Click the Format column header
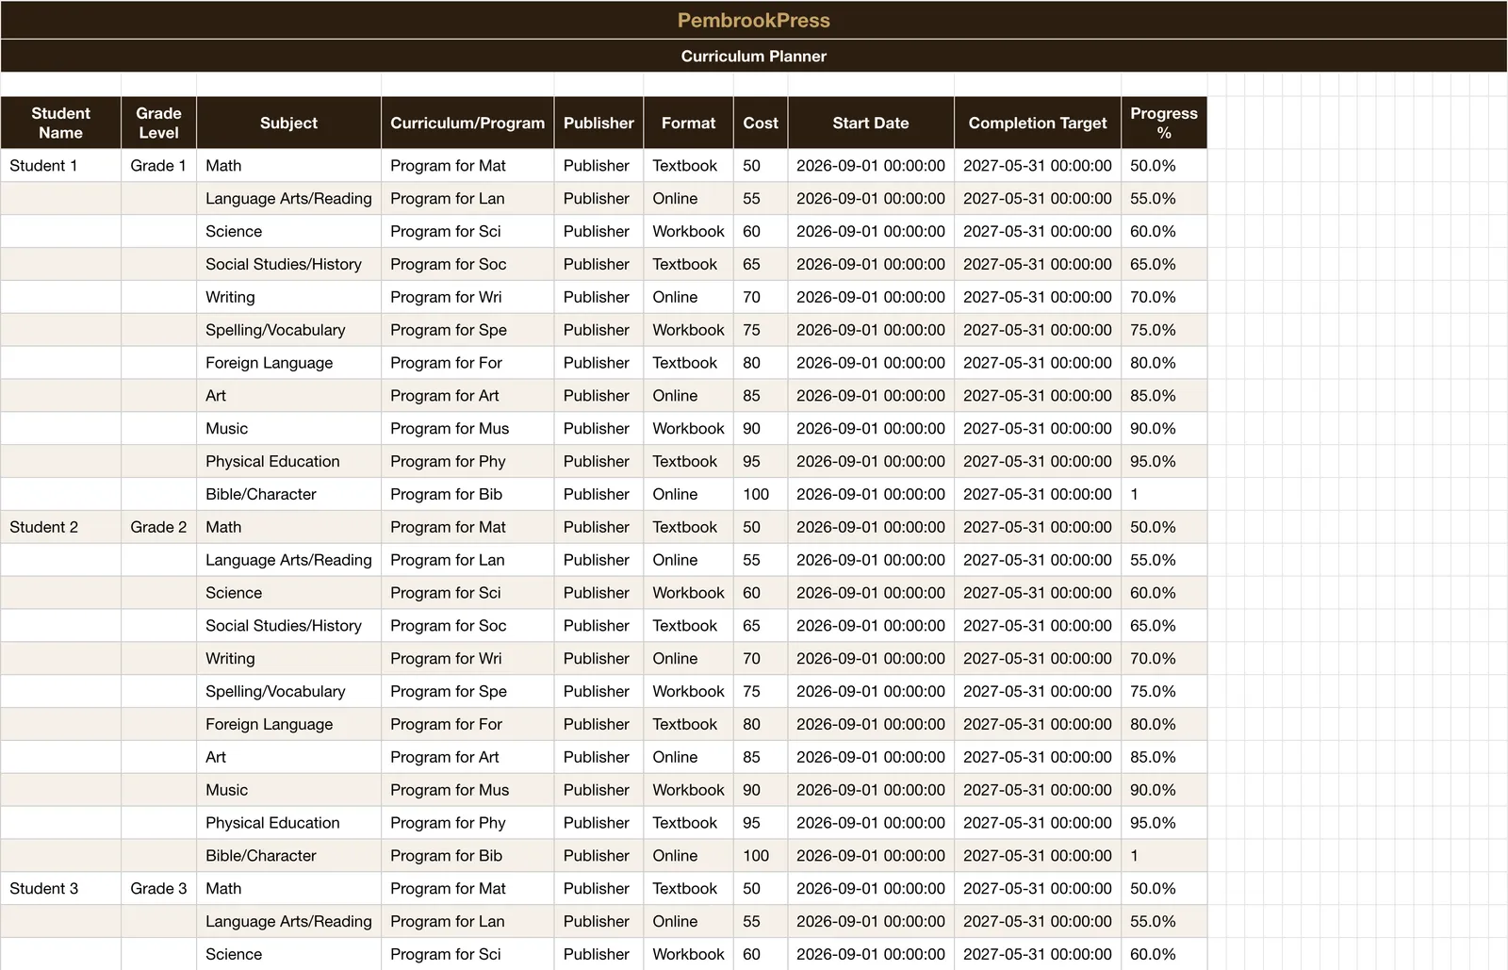The width and height of the screenshot is (1508, 970). (688, 123)
